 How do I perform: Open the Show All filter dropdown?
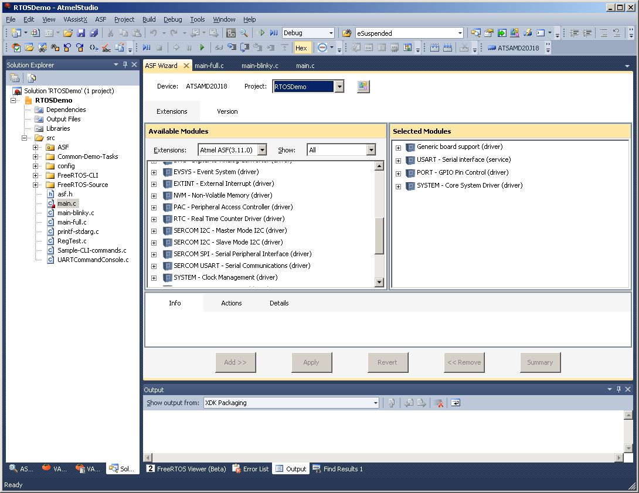click(371, 150)
